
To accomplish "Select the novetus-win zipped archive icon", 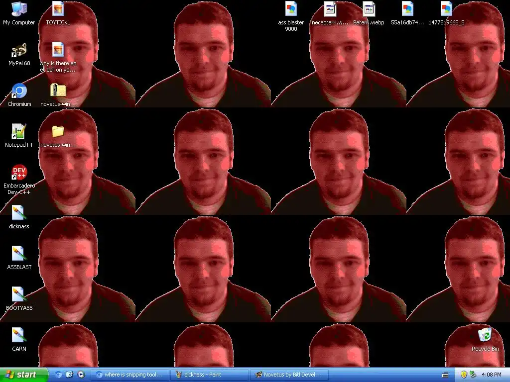I will (58, 91).
